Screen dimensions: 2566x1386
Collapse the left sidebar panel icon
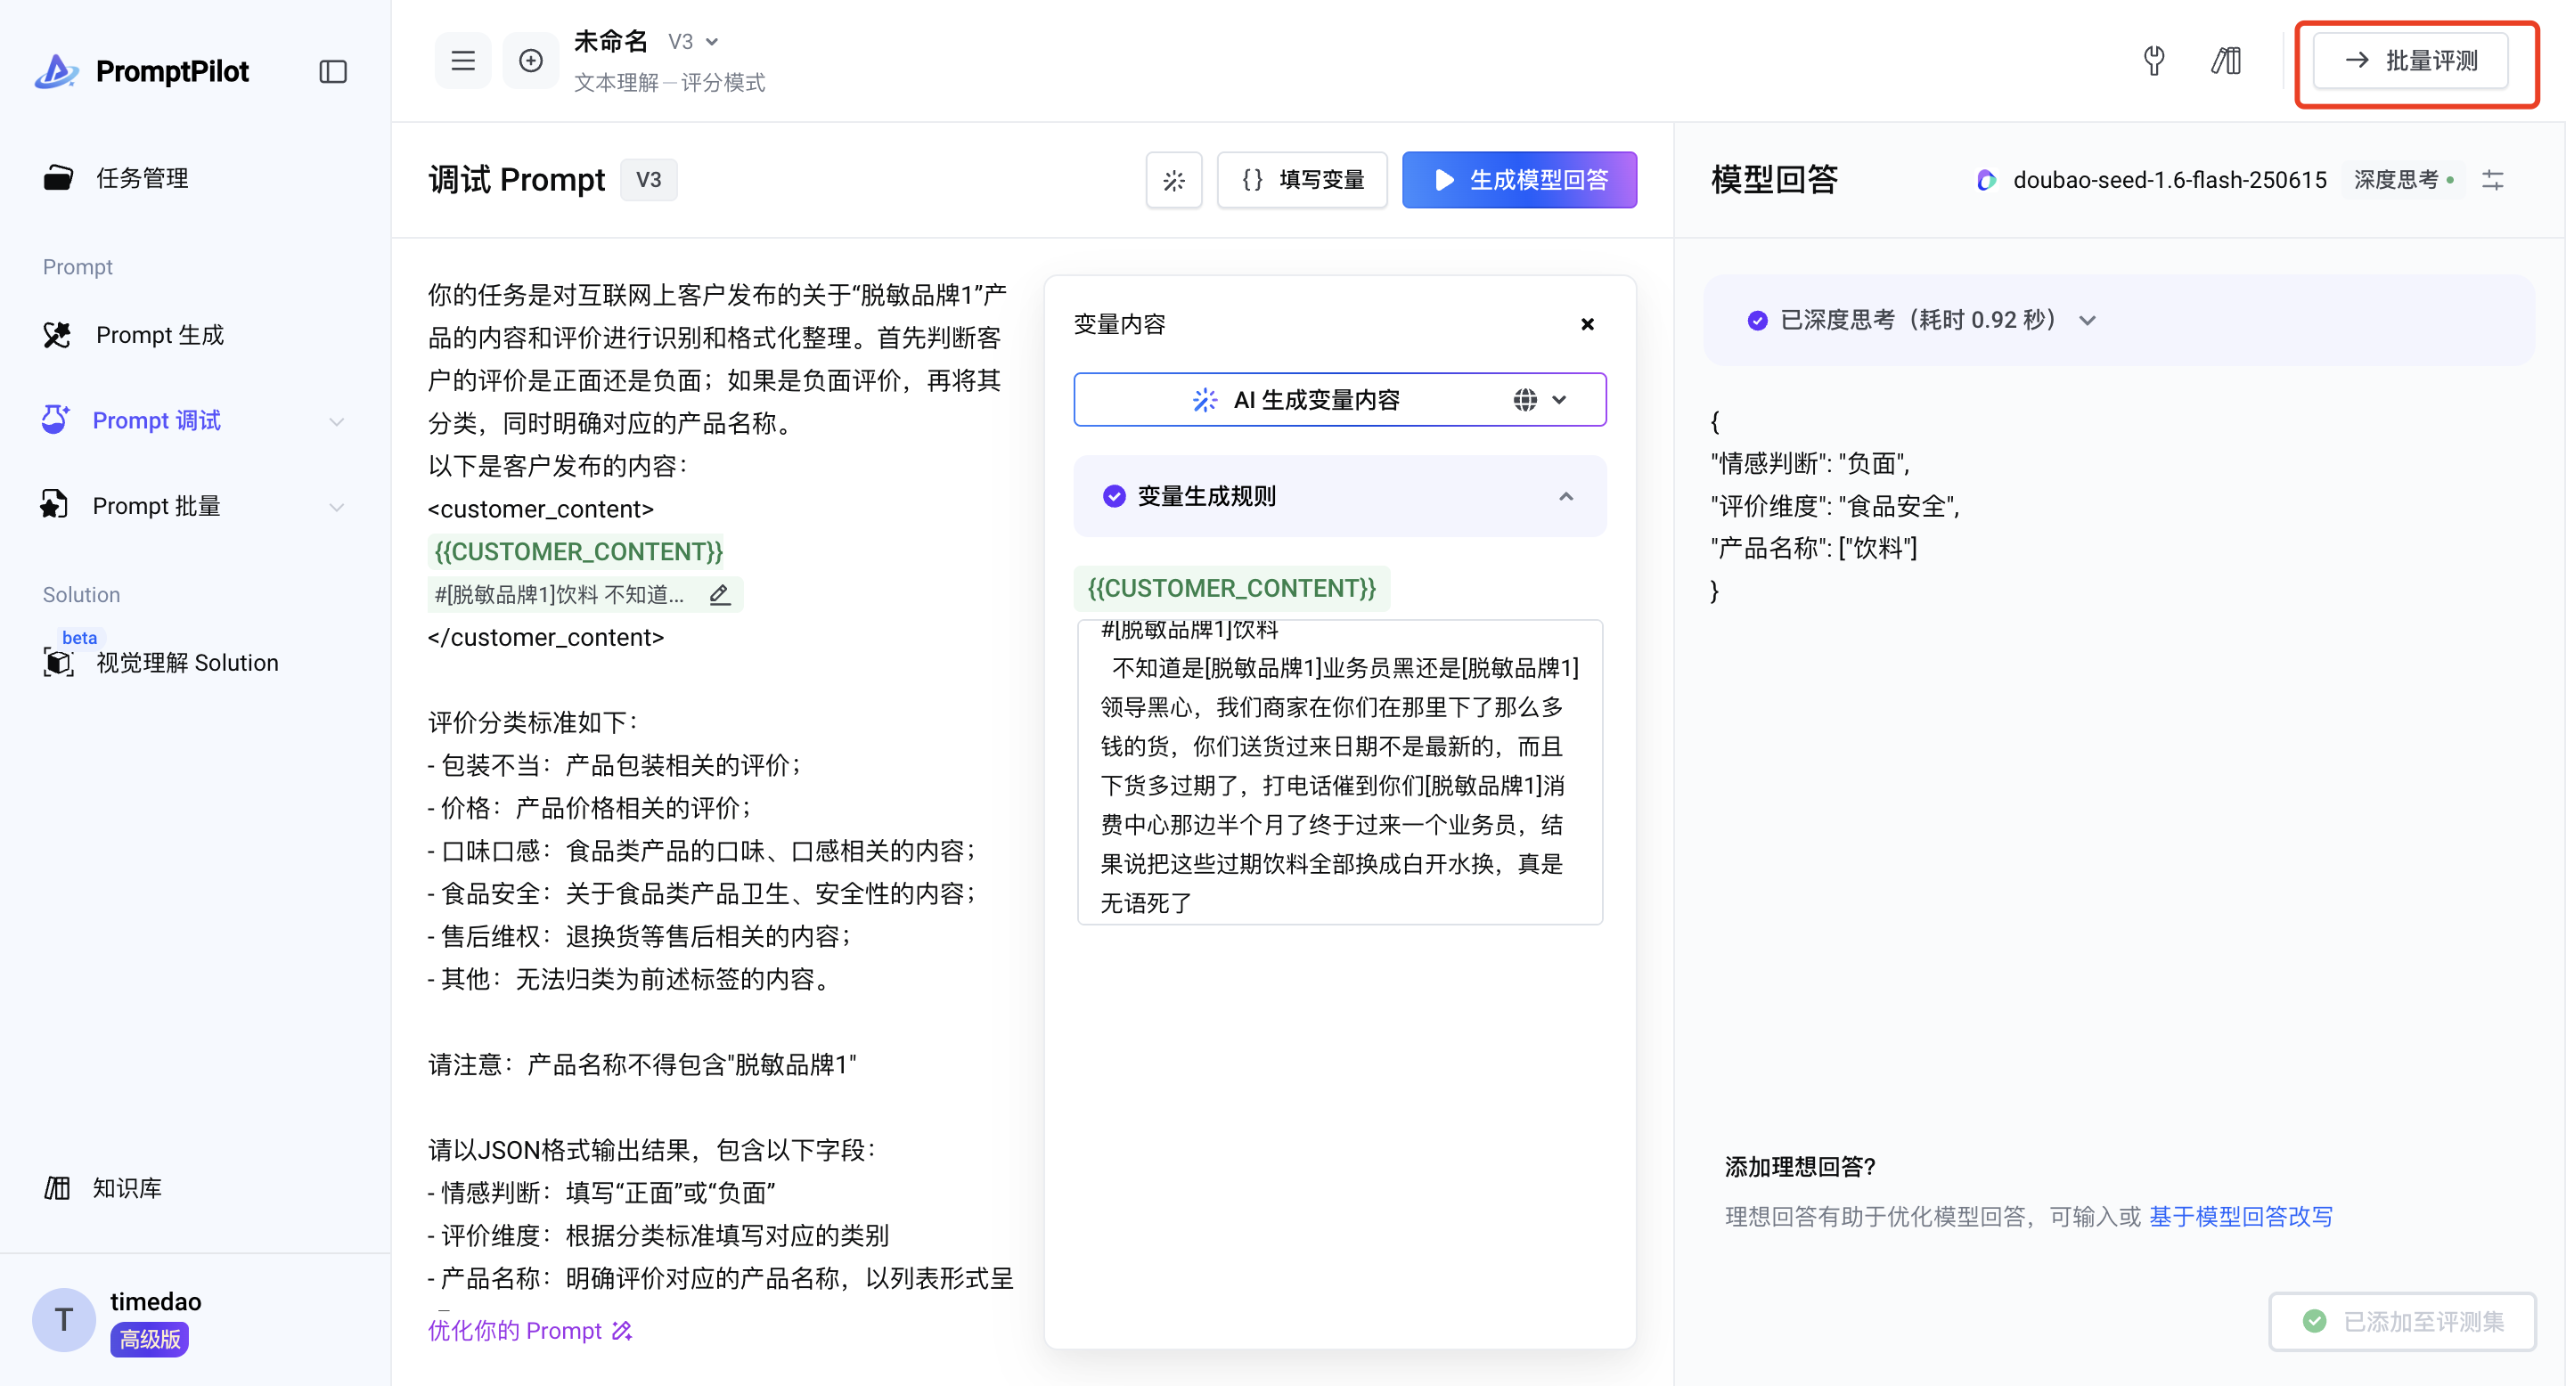332,71
